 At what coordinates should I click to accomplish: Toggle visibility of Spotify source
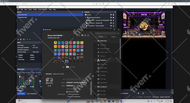click(111, 15)
